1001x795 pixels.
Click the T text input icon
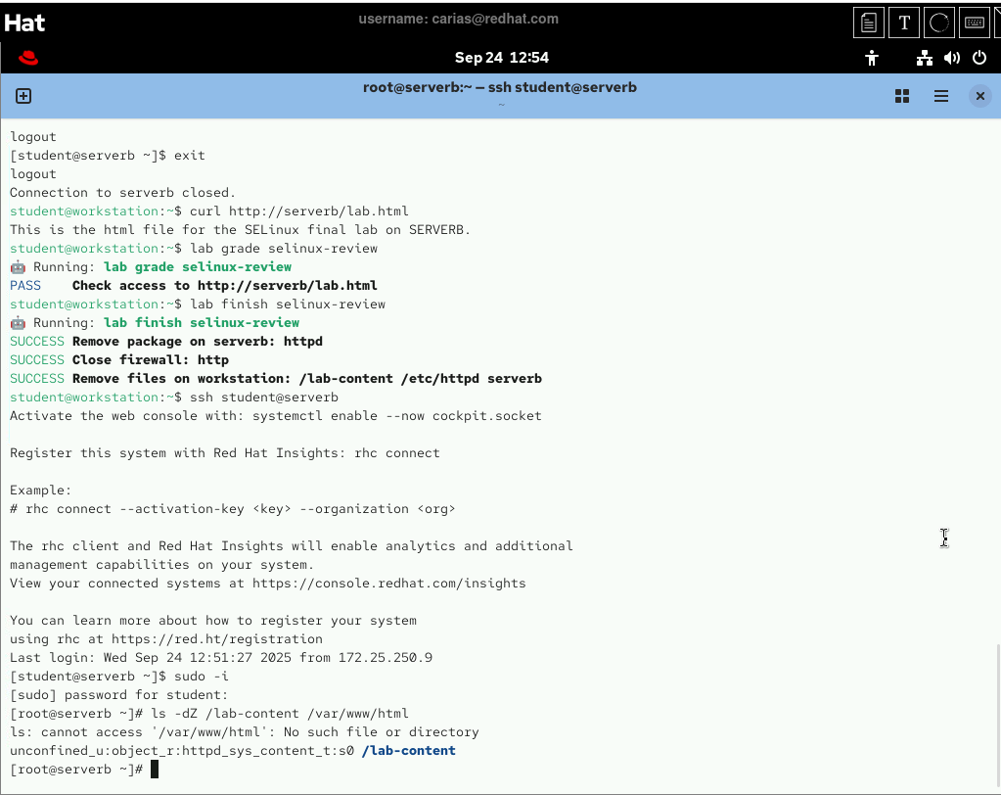pos(904,23)
